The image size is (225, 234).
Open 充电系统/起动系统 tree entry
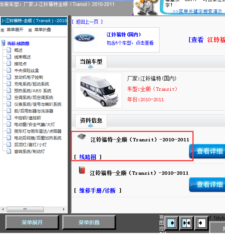pos(31,84)
